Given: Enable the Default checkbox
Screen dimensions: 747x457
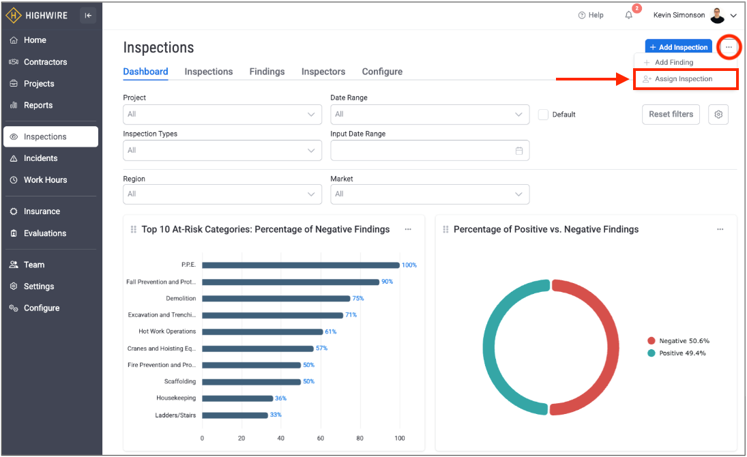Looking at the screenshot, I should point(543,115).
